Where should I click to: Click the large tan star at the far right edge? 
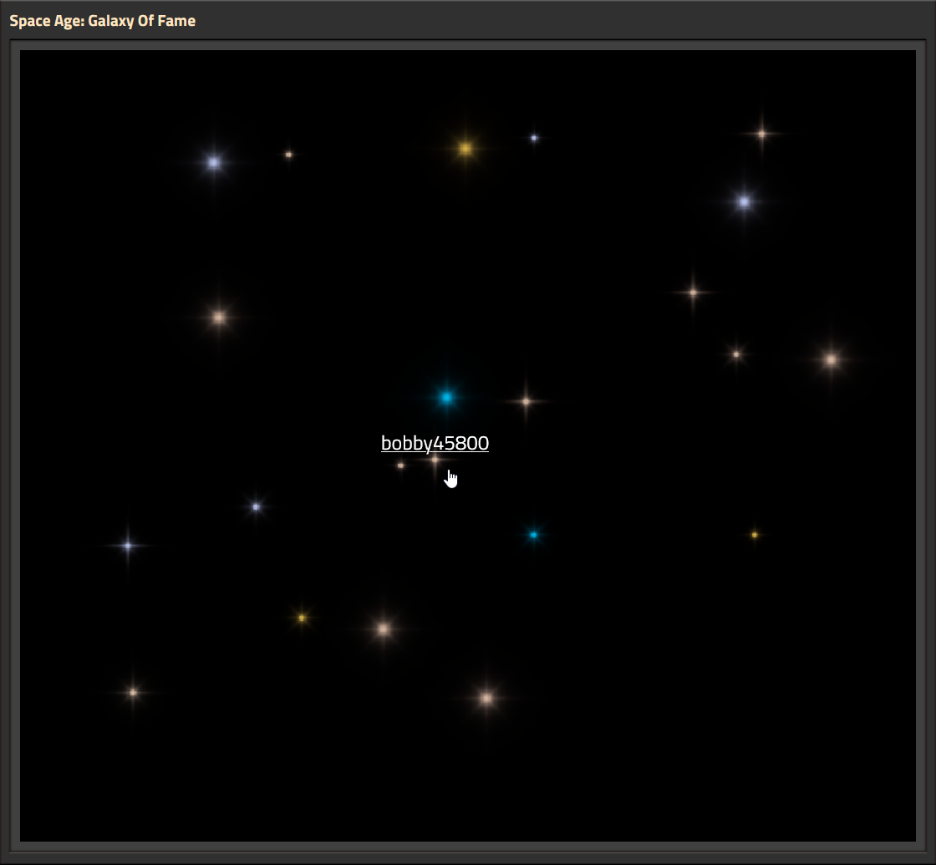[x=831, y=359]
